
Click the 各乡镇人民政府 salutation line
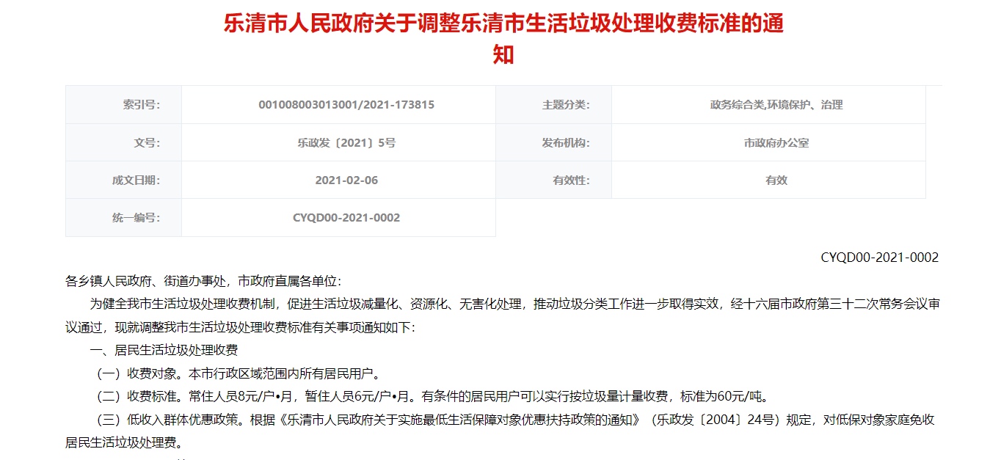pyautogui.click(x=203, y=281)
